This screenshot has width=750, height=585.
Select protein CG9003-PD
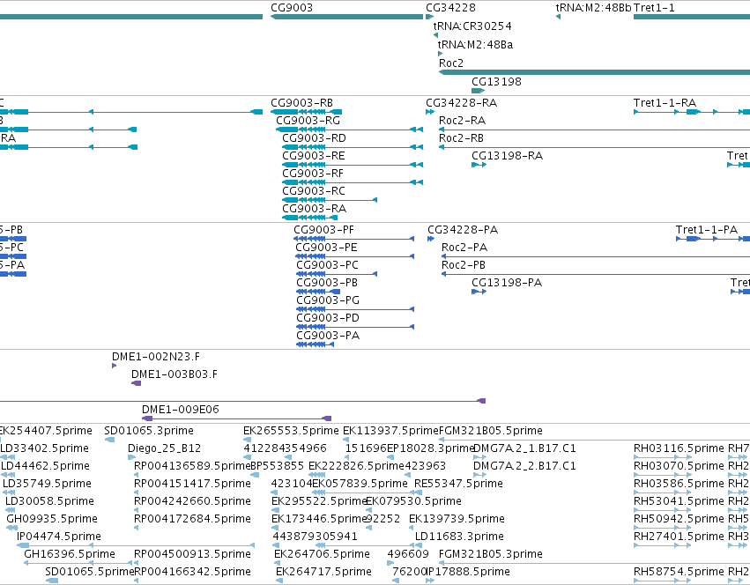(355, 327)
